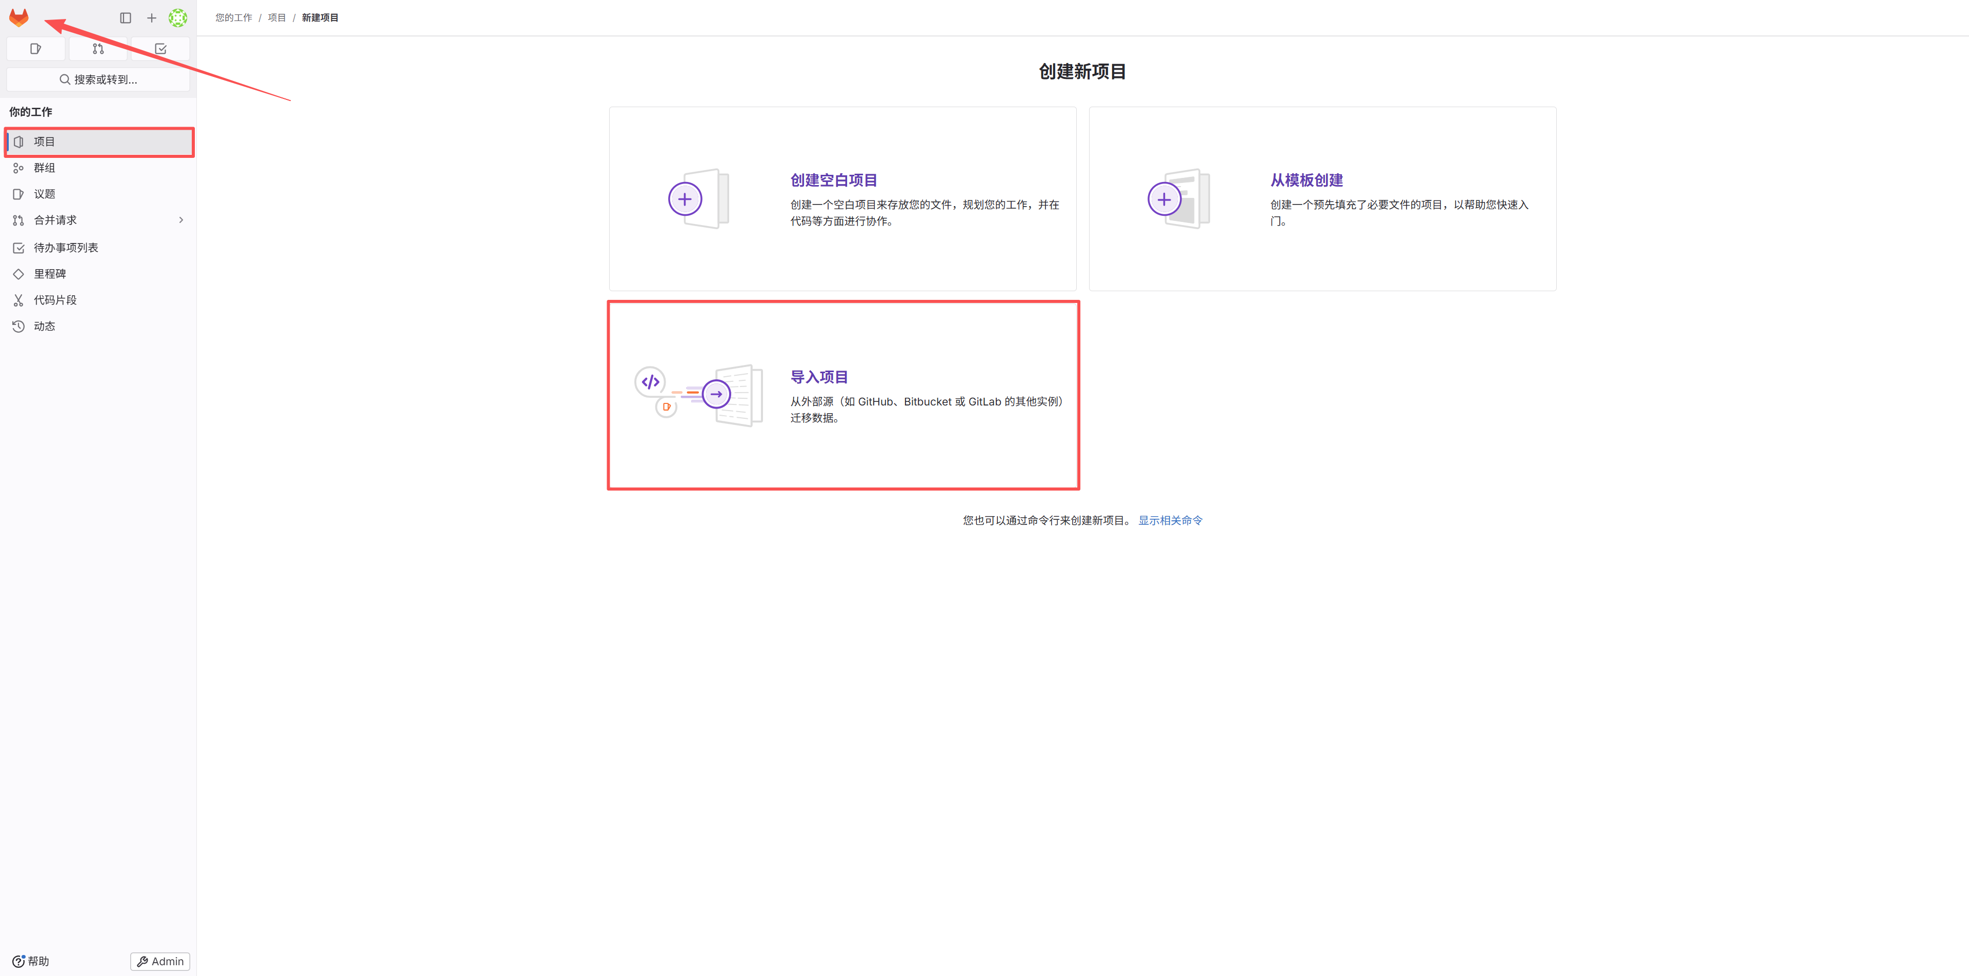This screenshot has height=976, width=1969.
Task: Click the 动态 history icon
Action: point(18,327)
